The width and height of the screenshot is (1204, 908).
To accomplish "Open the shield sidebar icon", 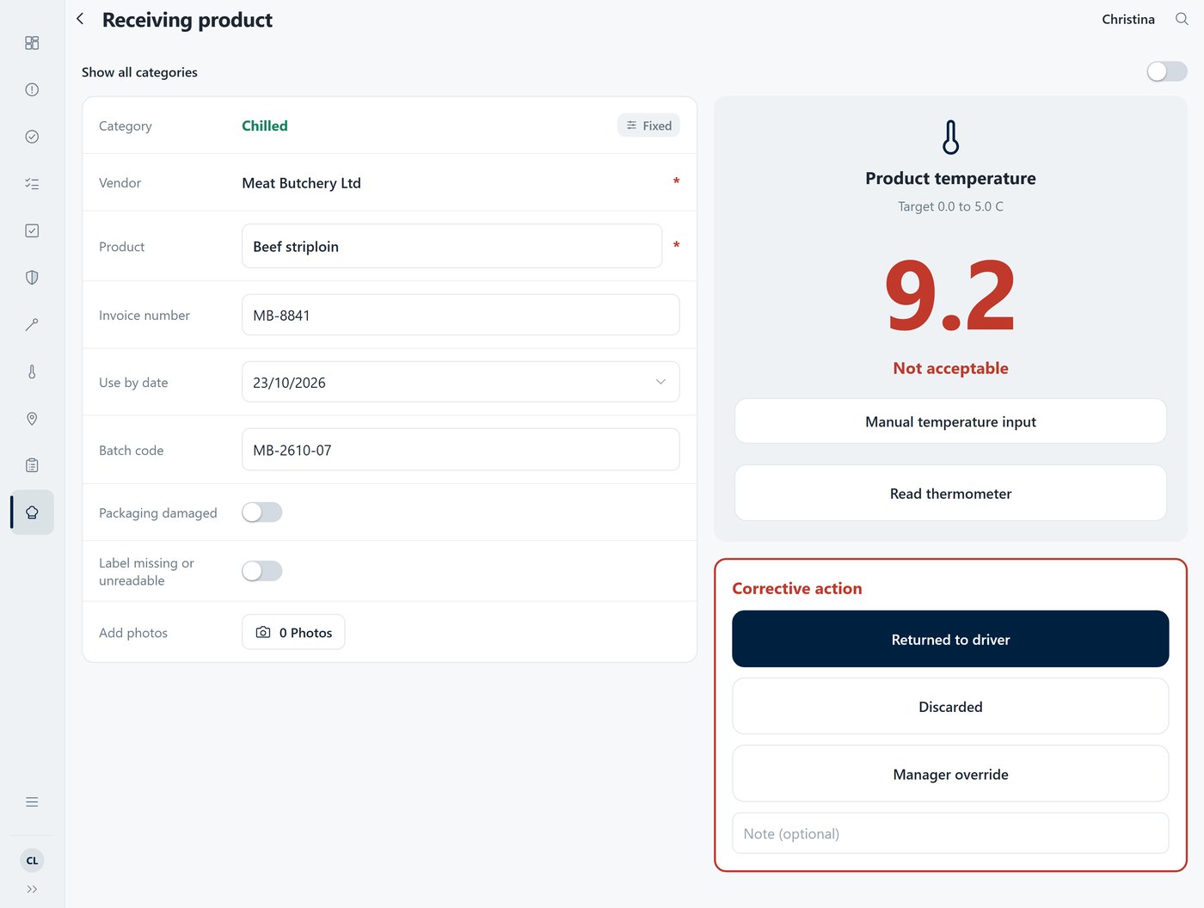I will tap(32, 277).
